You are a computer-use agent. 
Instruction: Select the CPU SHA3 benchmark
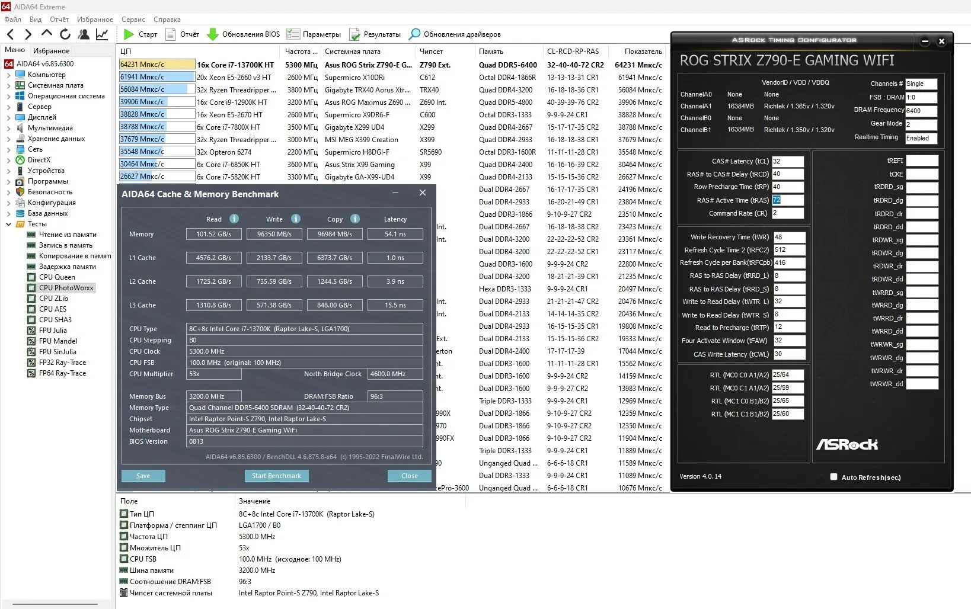pos(55,320)
